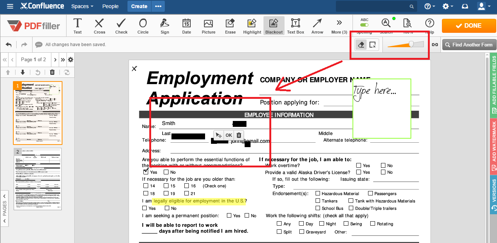
Task: Select the Arrow tool
Action: click(317, 26)
